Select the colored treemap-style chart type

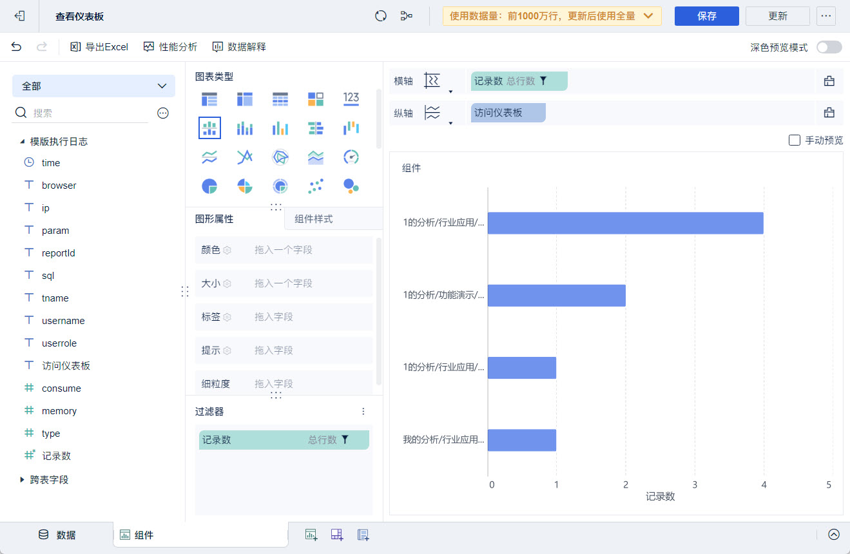point(316,99)
